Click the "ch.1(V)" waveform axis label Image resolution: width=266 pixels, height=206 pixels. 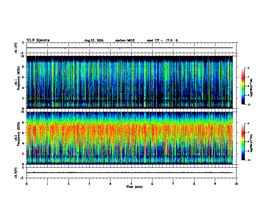click(16, 48)
